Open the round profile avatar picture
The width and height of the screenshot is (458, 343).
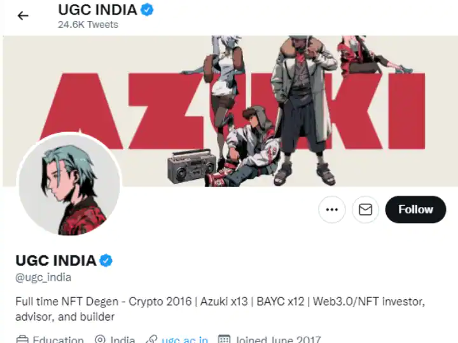pyautogui.click(x=69, y=184)
